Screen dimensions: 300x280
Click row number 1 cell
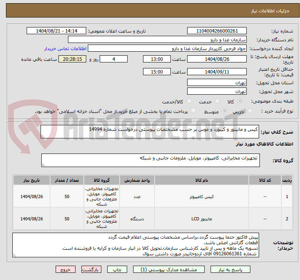(x=287, y=197)
